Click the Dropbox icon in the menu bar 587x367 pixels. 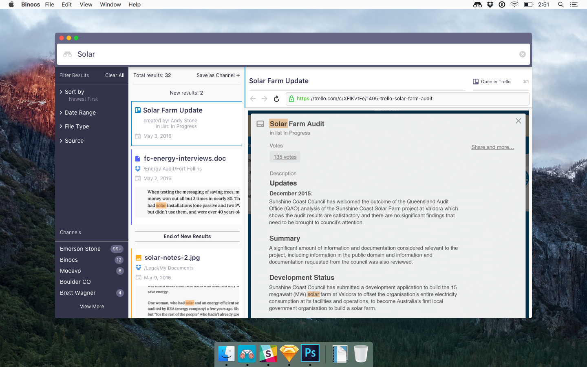[x=490, y=4]
